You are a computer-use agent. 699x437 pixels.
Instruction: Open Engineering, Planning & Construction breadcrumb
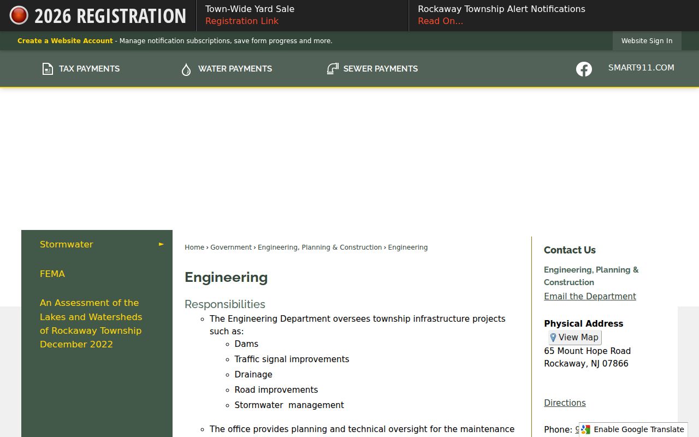coord(320,247)
